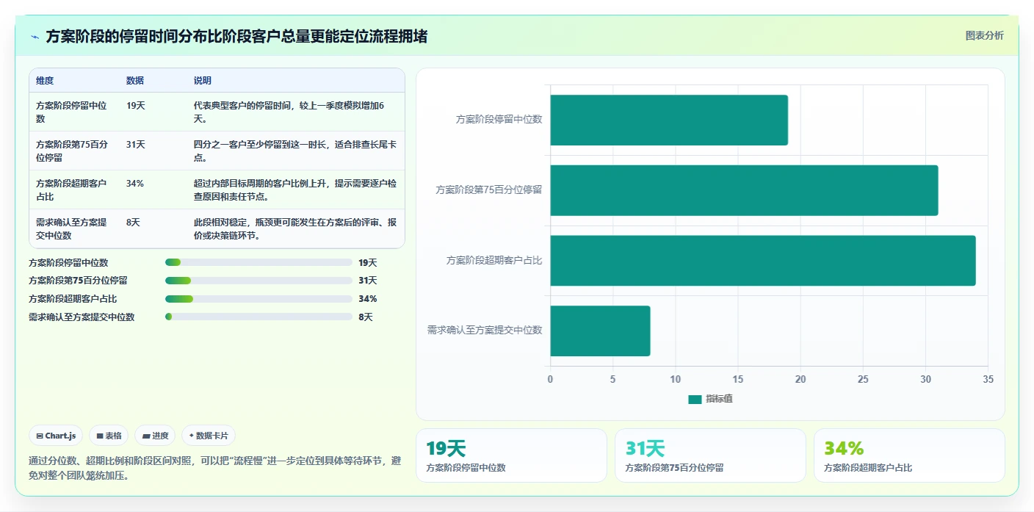Screen dimensions: 1034x512
Task: Click the progress bar showing 34%
Action: click(x=259, y=299)
